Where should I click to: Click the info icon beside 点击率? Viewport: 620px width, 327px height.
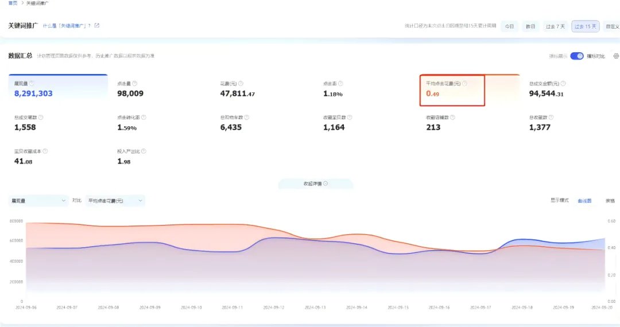pos(340,83)
